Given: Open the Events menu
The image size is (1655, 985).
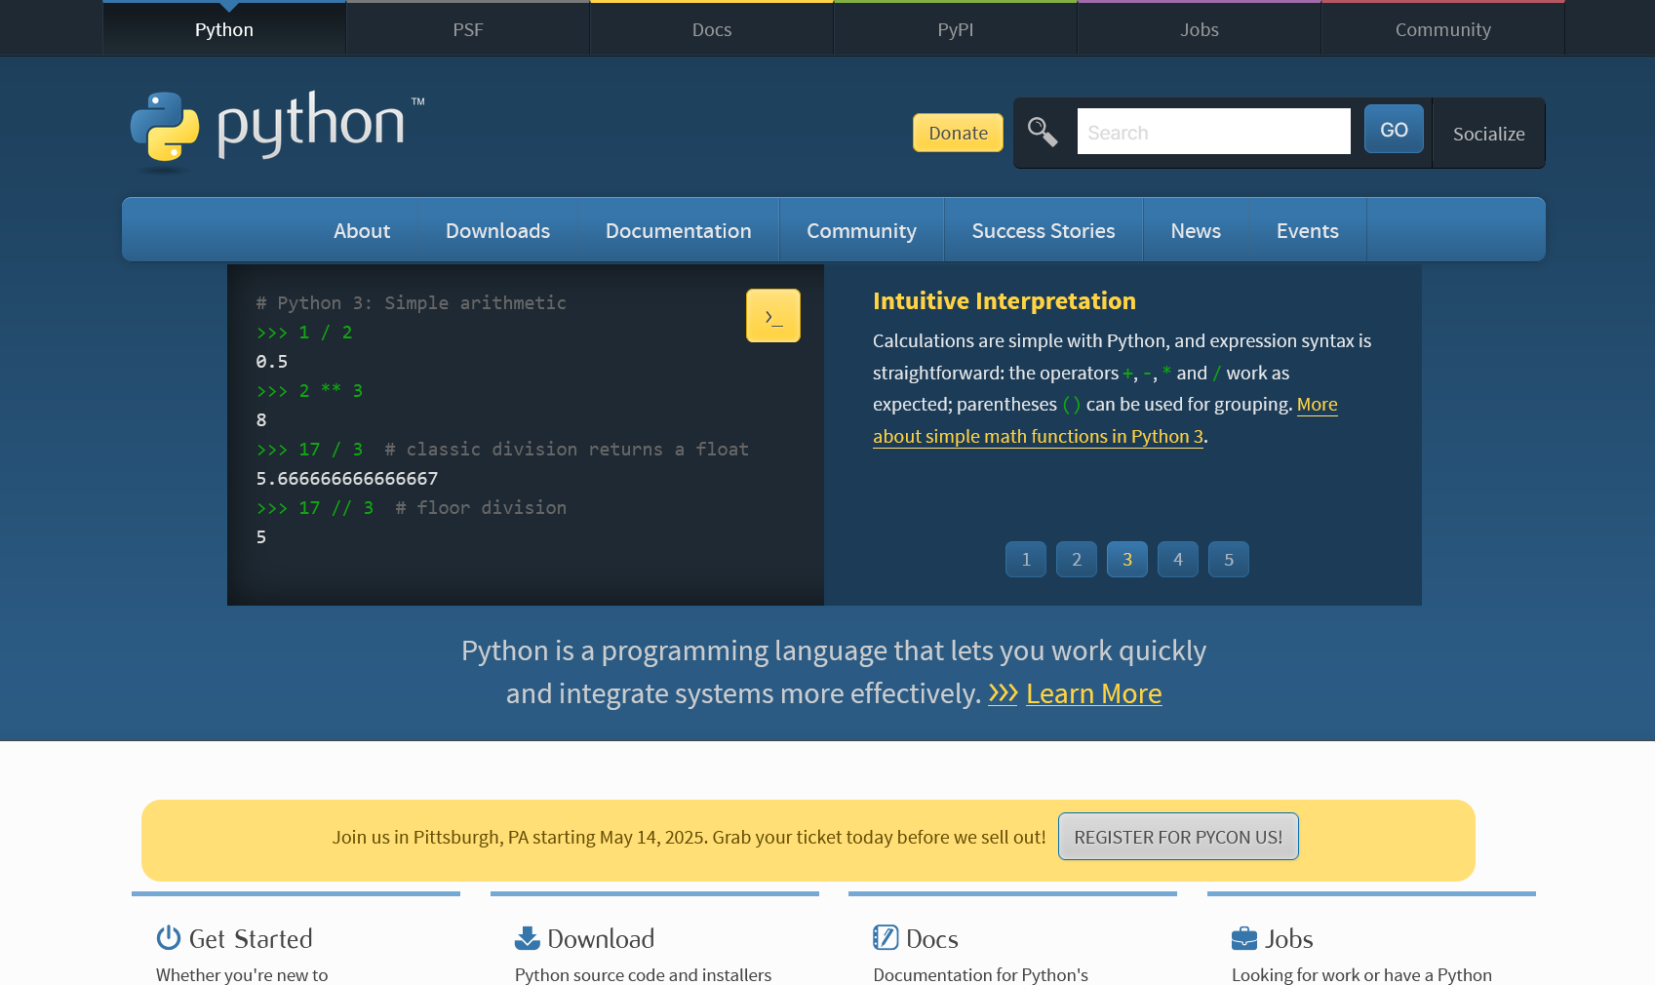Looking at the screenshot, I should [x=1308, y=230].
